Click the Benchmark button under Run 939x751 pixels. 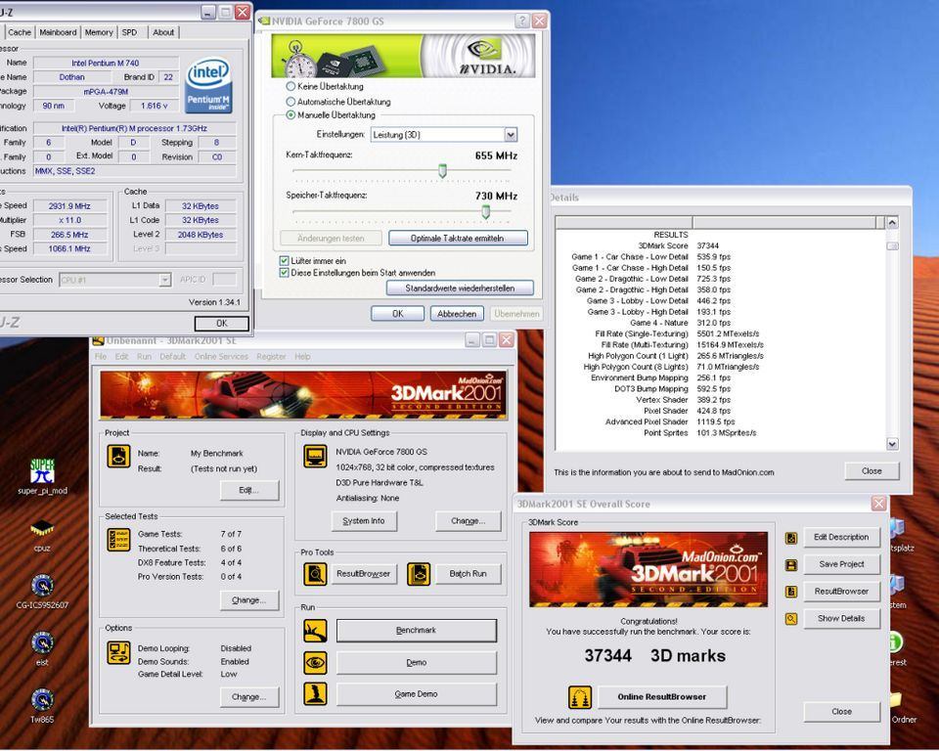point(417,630)
